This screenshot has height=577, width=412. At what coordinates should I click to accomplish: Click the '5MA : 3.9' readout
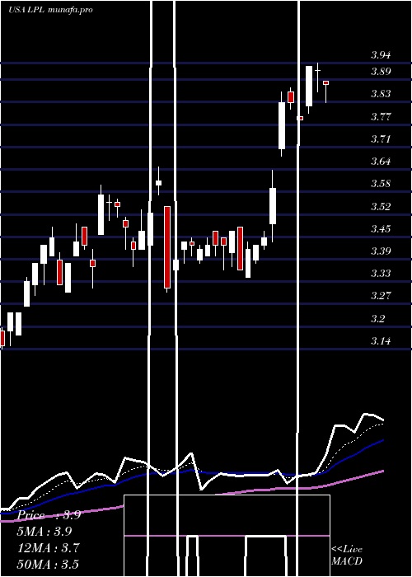tap(44, 532)
